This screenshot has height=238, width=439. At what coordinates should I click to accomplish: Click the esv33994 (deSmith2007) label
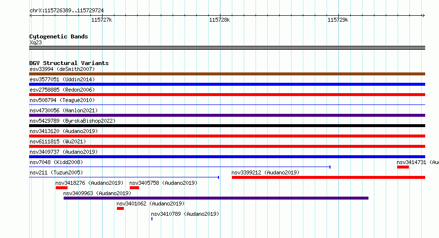(62, 69)
